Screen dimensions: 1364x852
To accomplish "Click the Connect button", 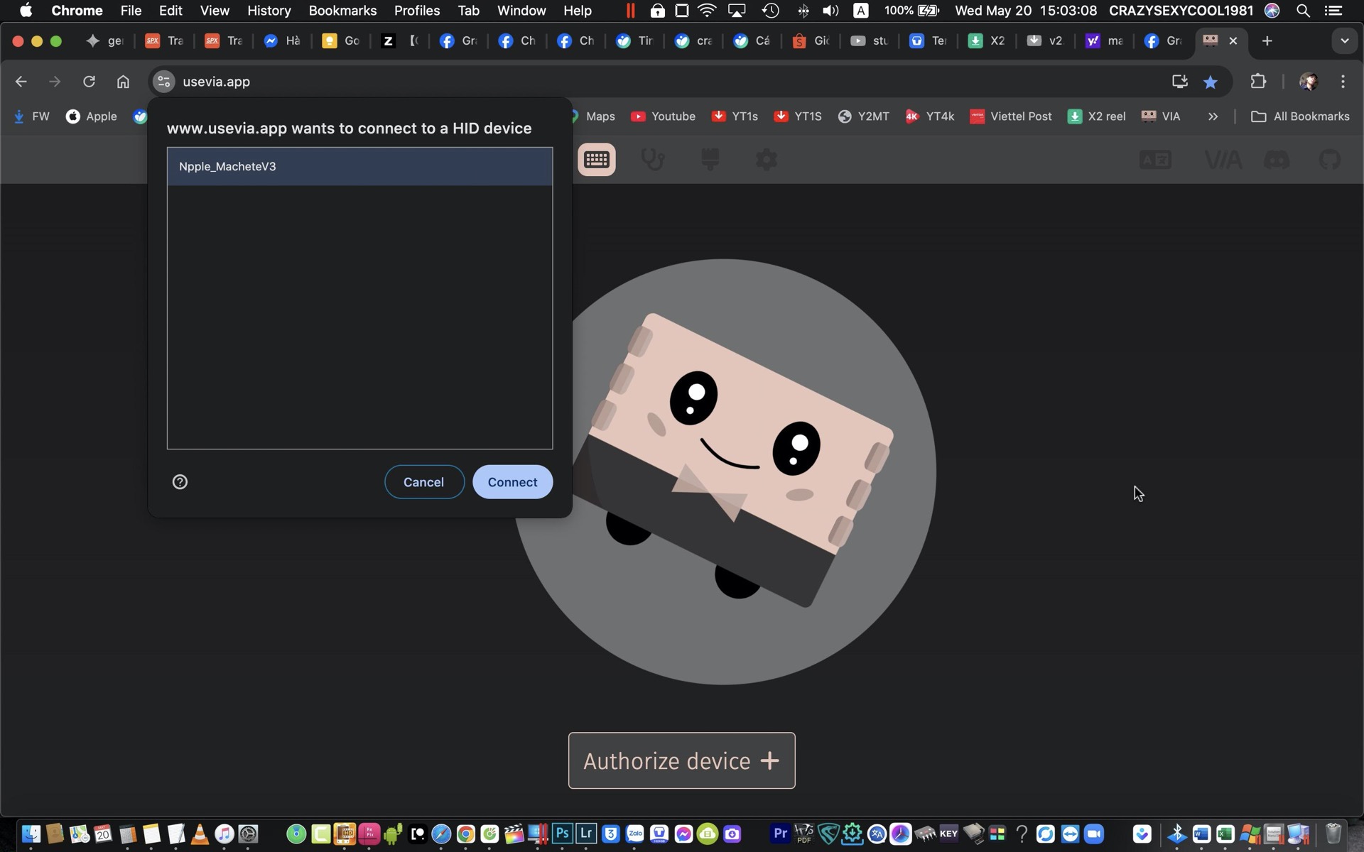I will click(x=512, y=482).
